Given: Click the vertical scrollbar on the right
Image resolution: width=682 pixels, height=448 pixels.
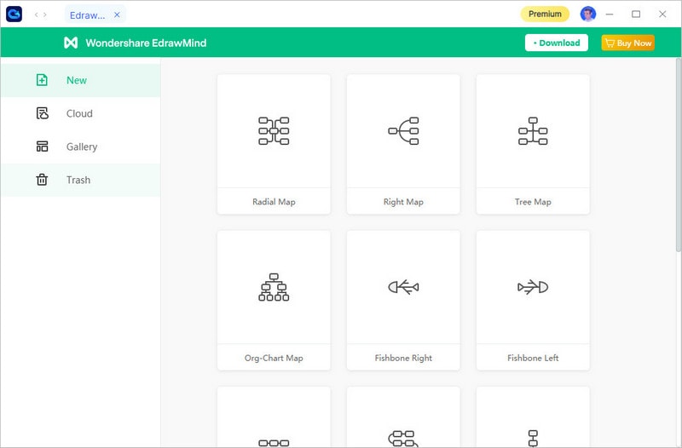Looking at the screenshot, I should point(678,155).
